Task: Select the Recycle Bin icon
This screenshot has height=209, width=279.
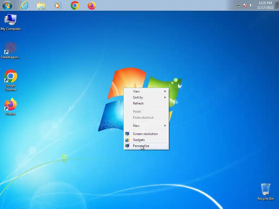Action: [x=265, y=192]
